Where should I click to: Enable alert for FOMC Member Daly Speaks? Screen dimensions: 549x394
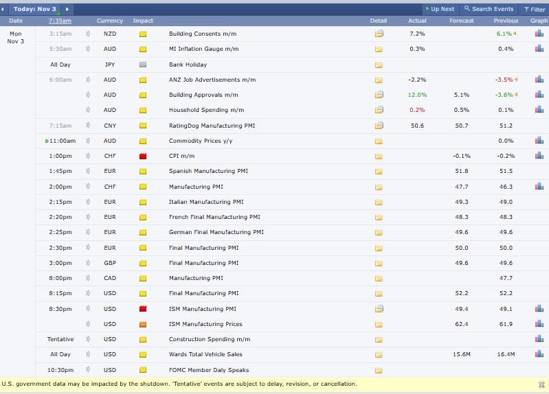(x=87, y=370)
